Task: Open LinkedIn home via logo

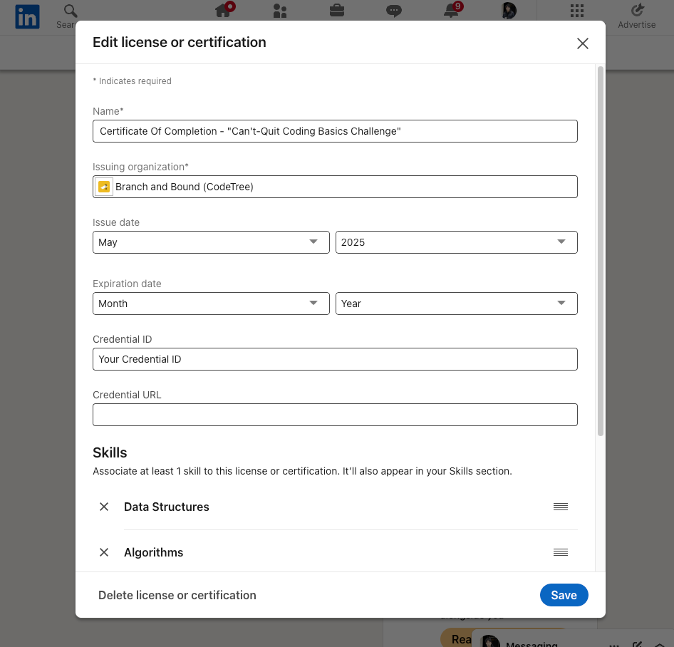Action: (x=27, y=17)
